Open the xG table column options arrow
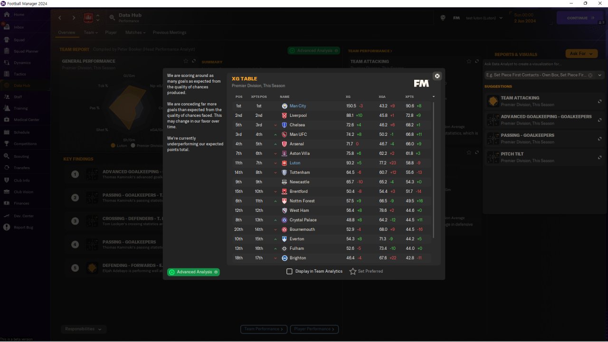 coord(433,97)
